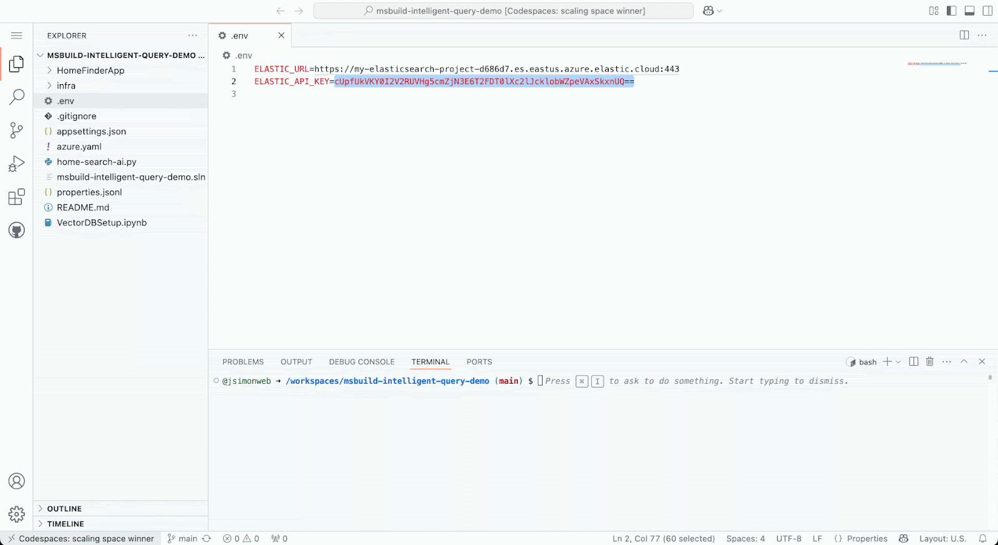The height and width of the screenshot is (545, 998).
Task: Click the editor minimap preview
Action: [937, 64]
